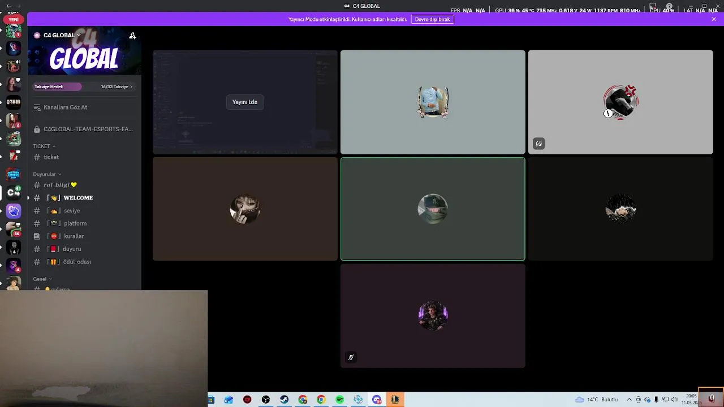Image resolution: width=724 pixels, height=407 pixels.
Task: Open the server icon with badge 2
Action: click(x=14, y=120)
